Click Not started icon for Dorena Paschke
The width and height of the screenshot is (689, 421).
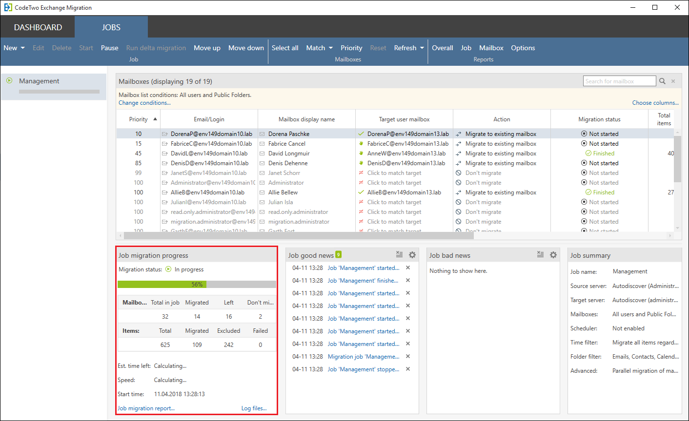(x=584, y=134)
